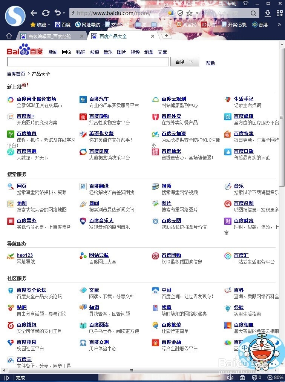Click the vertical scrollbar thumb of the page
The height and width of the screenshot is (382, 285).
282,117
